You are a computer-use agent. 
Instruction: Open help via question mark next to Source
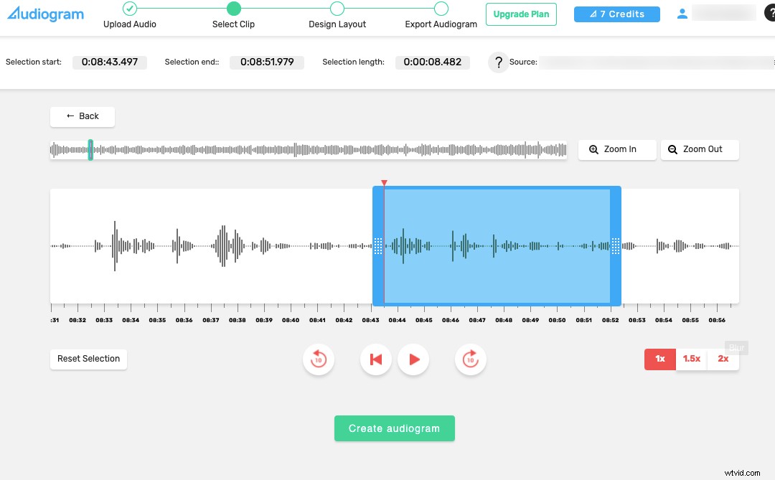point(498,62)
